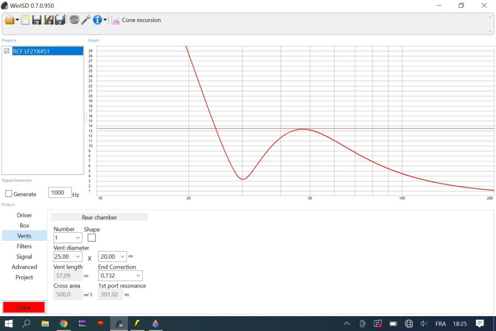The height and width of the screenshot is (331, 496).
Task: Open the Box tab
Action: click(24, 226)
